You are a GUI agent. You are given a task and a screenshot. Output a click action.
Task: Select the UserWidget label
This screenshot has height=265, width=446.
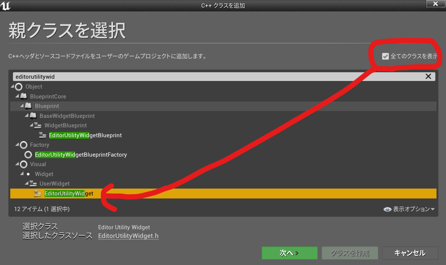[55, 184]
